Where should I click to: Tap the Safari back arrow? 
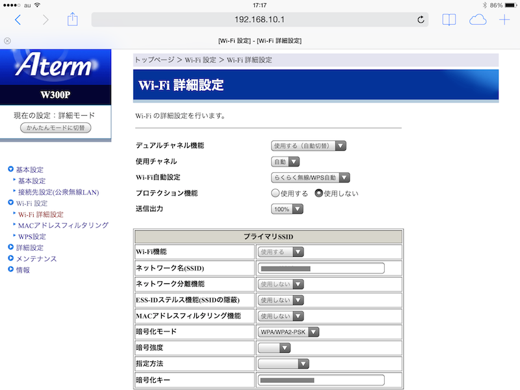click(18, 20)
